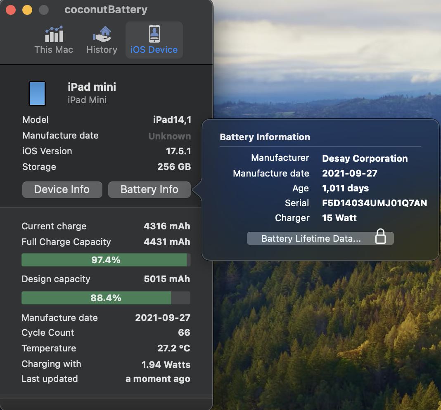The image size is (441, 410).
Task: Click the current charge 4316 mAh
Action: 167,226
